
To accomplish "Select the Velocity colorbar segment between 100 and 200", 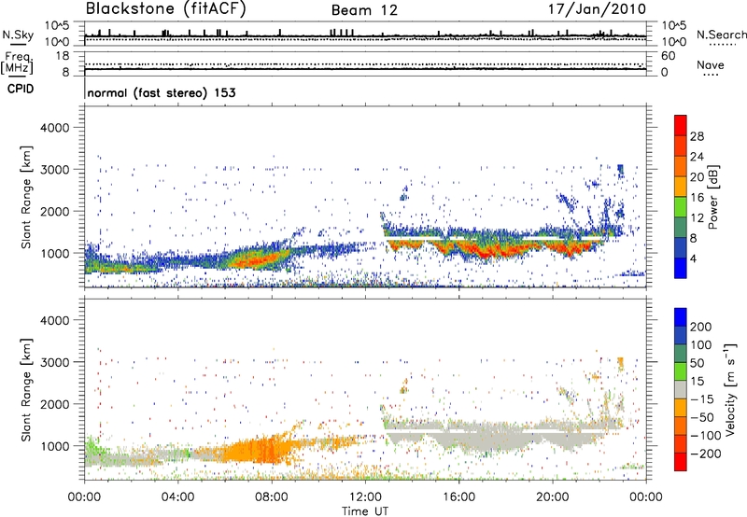I will 681,335.
